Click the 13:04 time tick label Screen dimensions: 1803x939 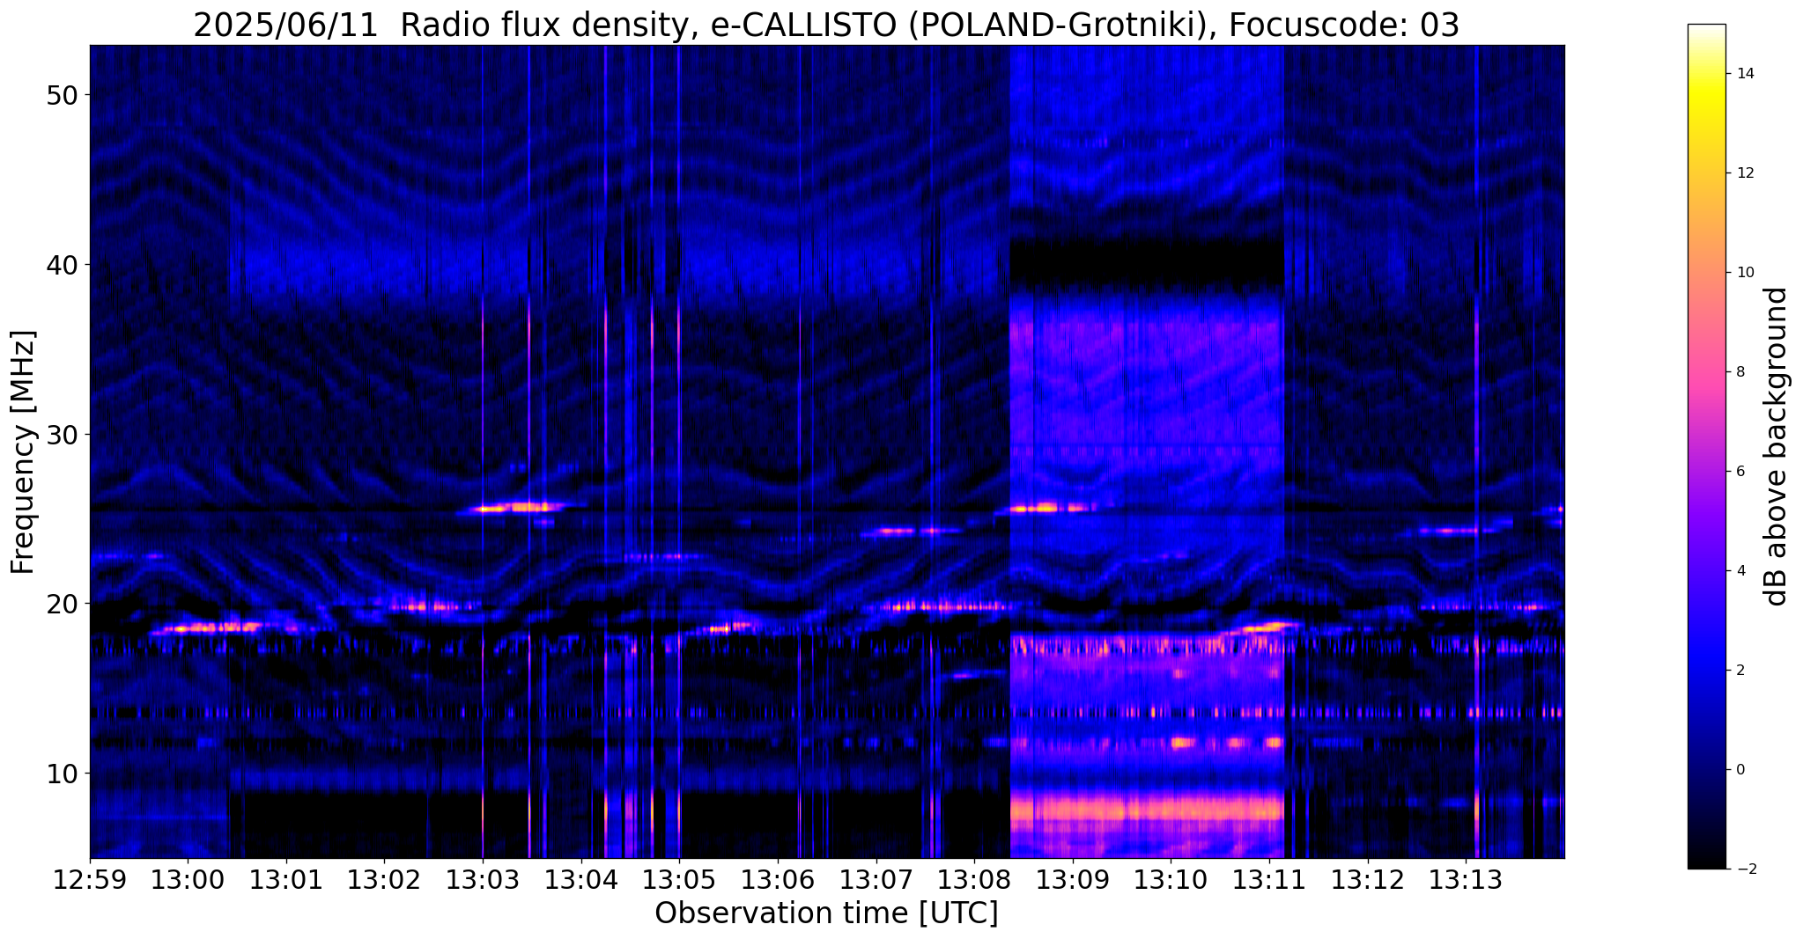pos(581,879)
